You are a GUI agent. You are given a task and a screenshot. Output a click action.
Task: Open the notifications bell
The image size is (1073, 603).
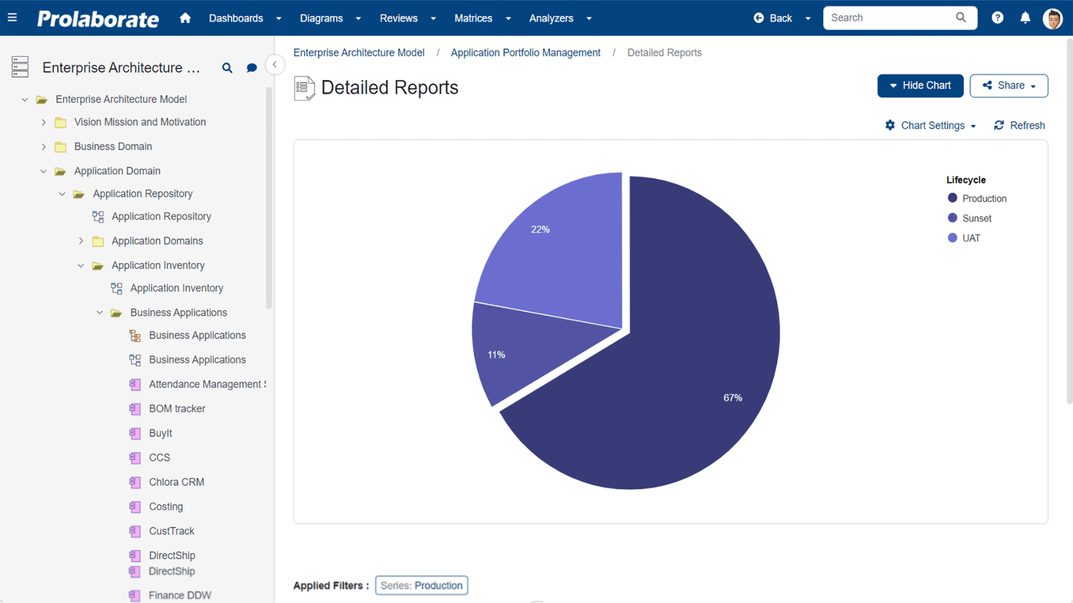[1025, 17]
